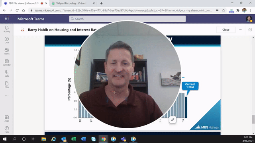Click the PDF viewer vertical scrollbar thumb

(x=253, y=119)
